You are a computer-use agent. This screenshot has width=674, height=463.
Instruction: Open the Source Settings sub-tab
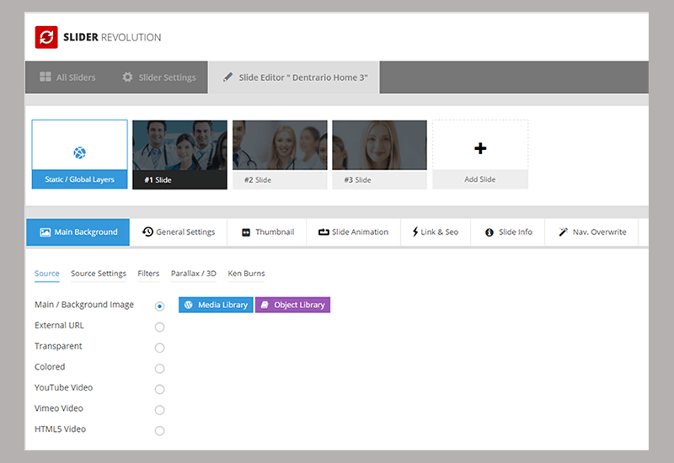tap(99, 274)
